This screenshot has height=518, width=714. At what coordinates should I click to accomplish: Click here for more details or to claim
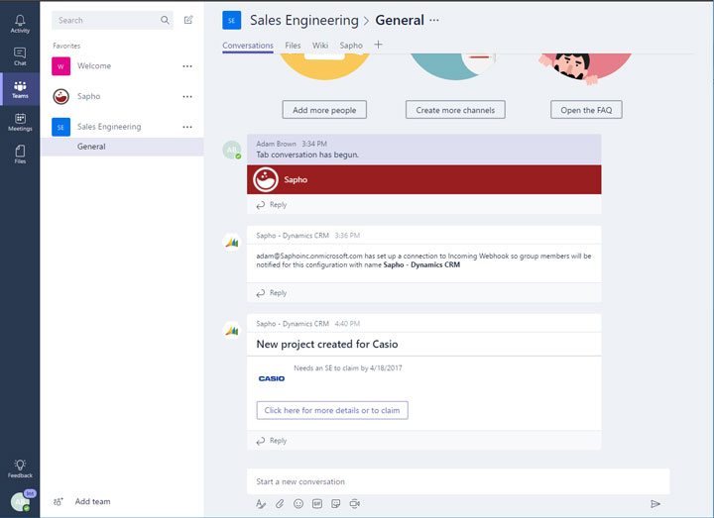tap(332, 410)
